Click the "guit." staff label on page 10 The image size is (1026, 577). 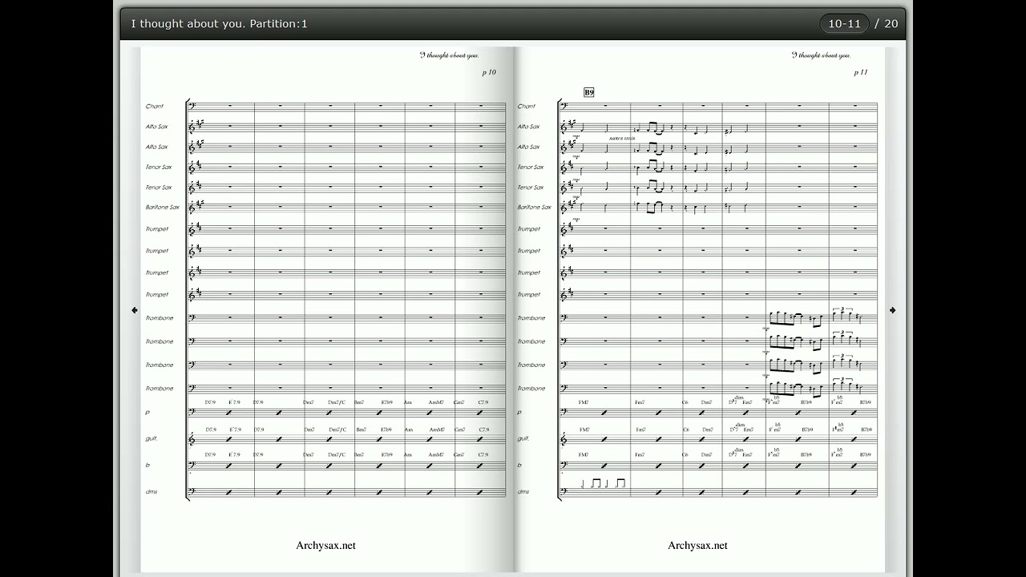coord(151,438)
